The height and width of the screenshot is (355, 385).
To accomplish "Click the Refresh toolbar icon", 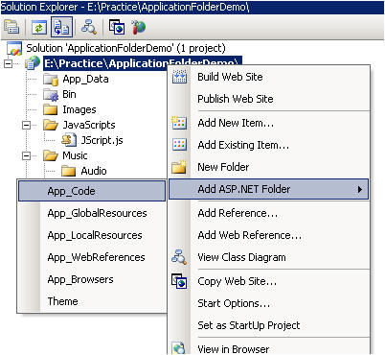I will 39,28.
